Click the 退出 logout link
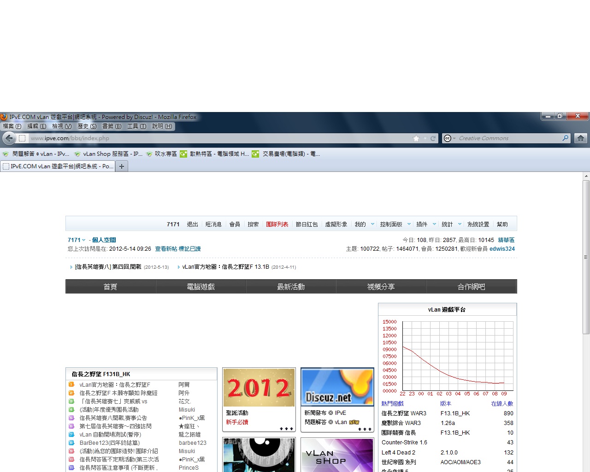Image resolution: width=590 pixels, height=472 pixels. click(x=192, y=224)
